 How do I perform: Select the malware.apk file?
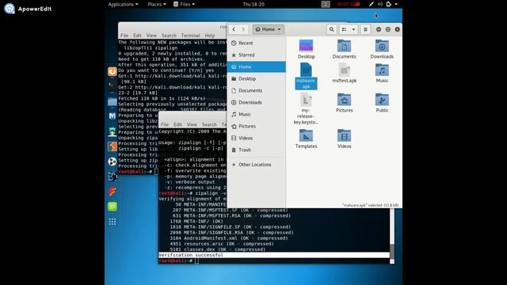[x=306, y=76]
